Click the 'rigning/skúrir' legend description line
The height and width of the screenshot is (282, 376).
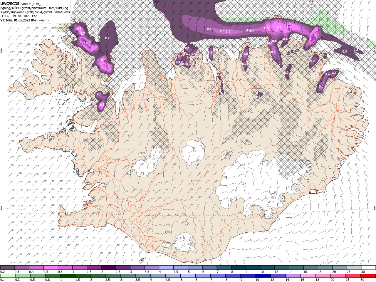34,8
